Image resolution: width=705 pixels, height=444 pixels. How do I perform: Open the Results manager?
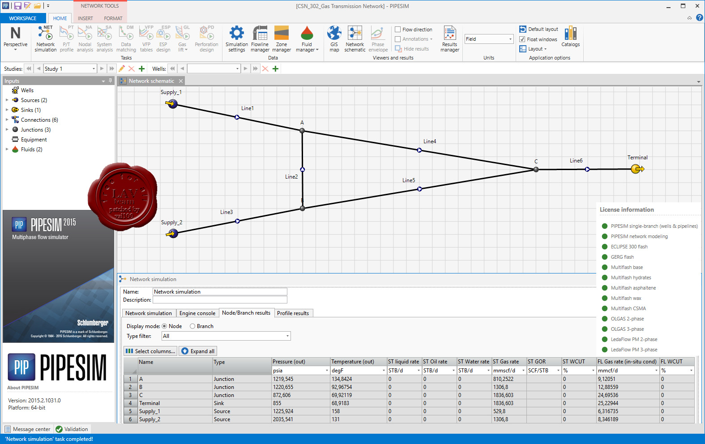[450, 39]
